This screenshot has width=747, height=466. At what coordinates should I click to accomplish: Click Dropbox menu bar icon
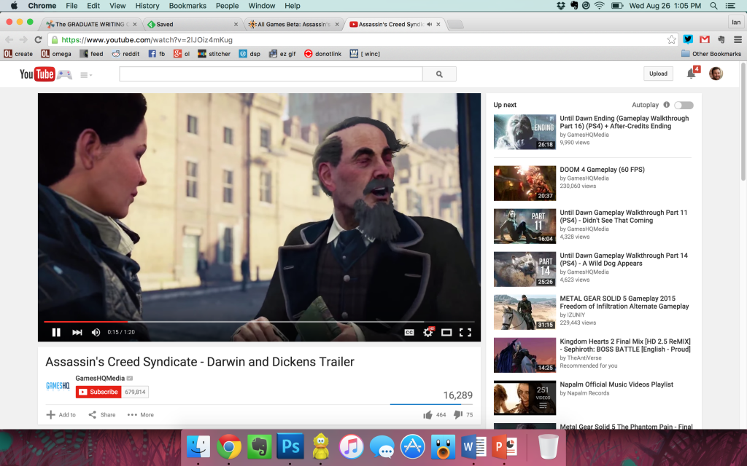(x=561, y=6)
